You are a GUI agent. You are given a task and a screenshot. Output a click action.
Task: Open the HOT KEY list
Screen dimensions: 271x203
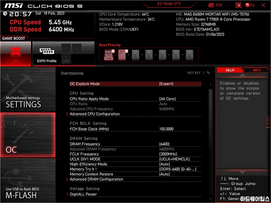(x=194, y=73)
